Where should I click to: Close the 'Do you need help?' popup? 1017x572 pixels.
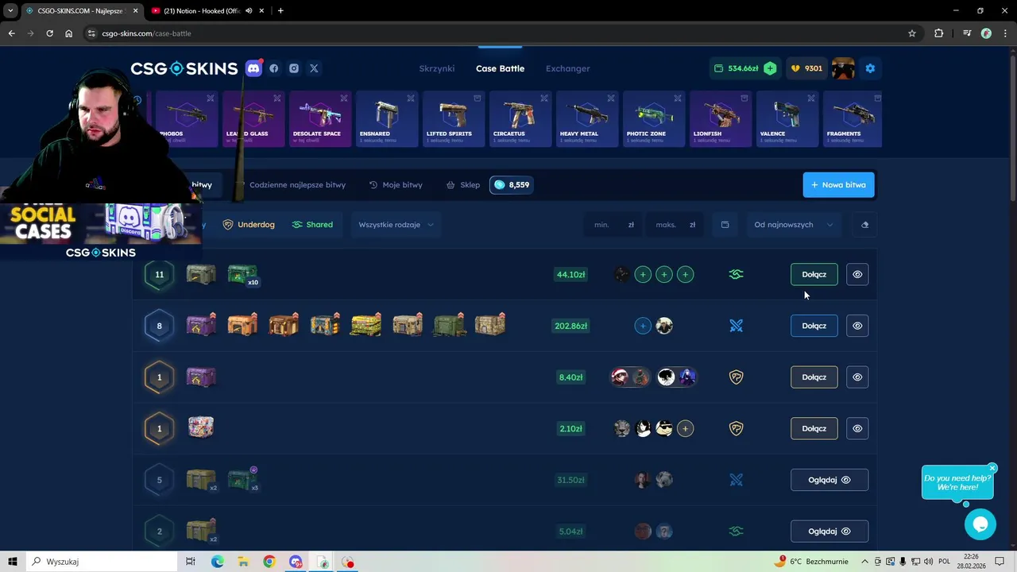pyautogui.click(x=992, y=468)
